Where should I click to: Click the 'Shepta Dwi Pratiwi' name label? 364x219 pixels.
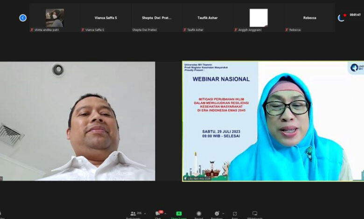(144, 30)
